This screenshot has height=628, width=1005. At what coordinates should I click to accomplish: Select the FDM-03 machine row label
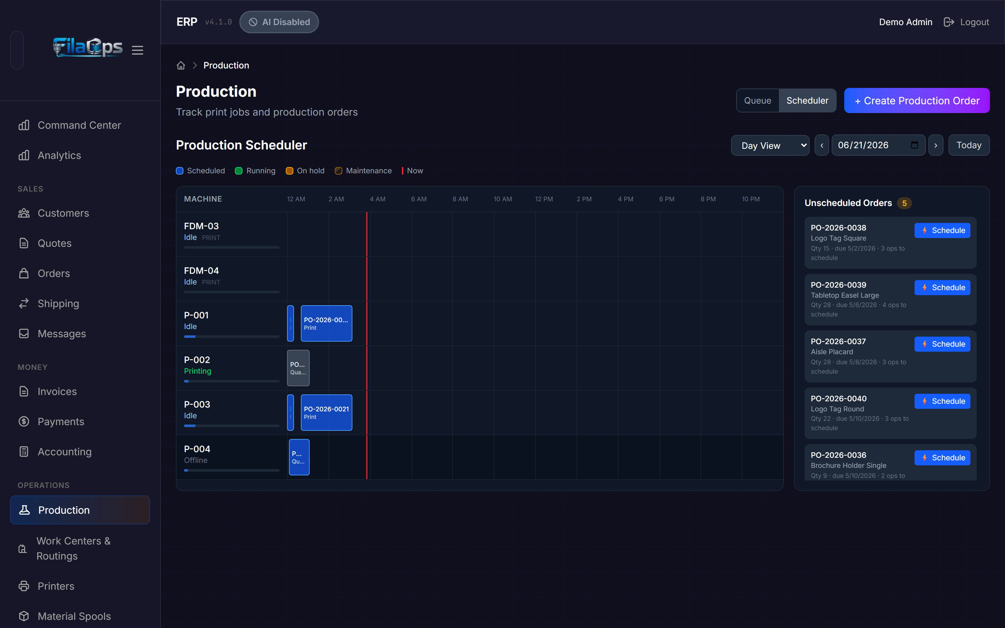point(201,226)
